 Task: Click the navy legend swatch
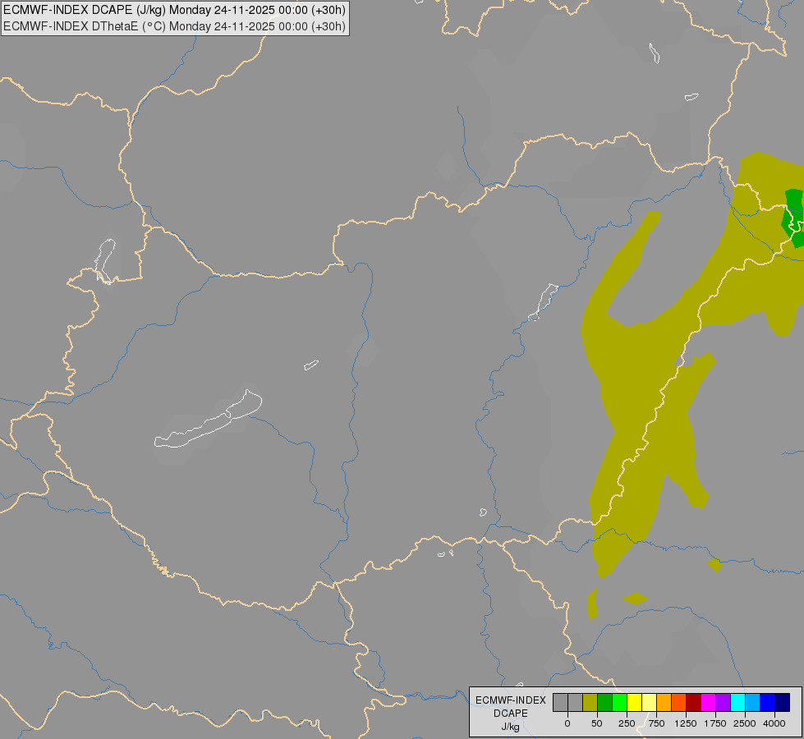point(783,702)
